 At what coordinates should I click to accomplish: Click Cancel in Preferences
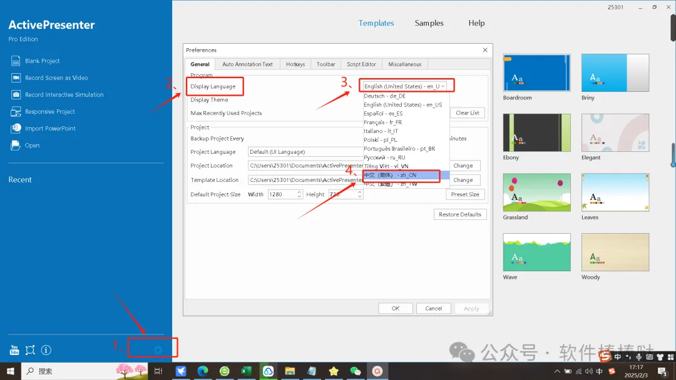click(433, 309)
